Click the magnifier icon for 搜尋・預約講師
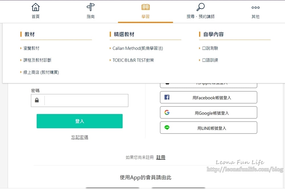This screenshot has height=189, width=285. point(201,7)
